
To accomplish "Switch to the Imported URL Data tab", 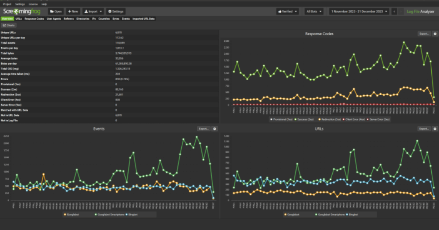I will click(x=144, y=19).
